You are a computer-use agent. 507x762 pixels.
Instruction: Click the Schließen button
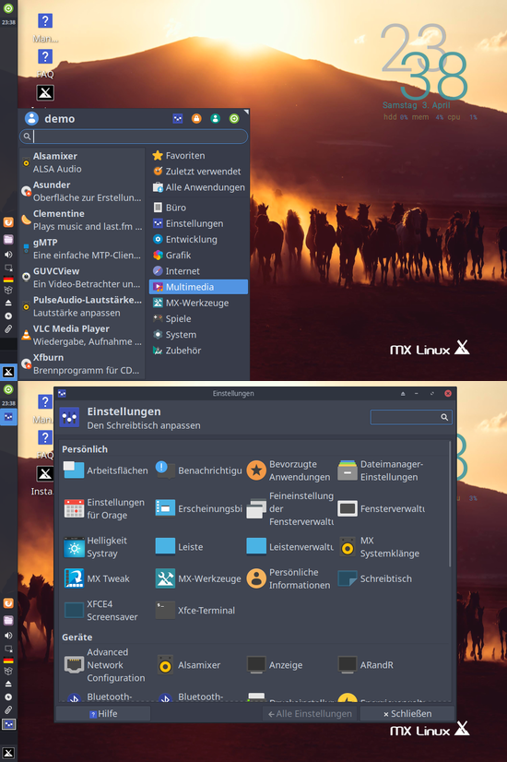(407, 713)
